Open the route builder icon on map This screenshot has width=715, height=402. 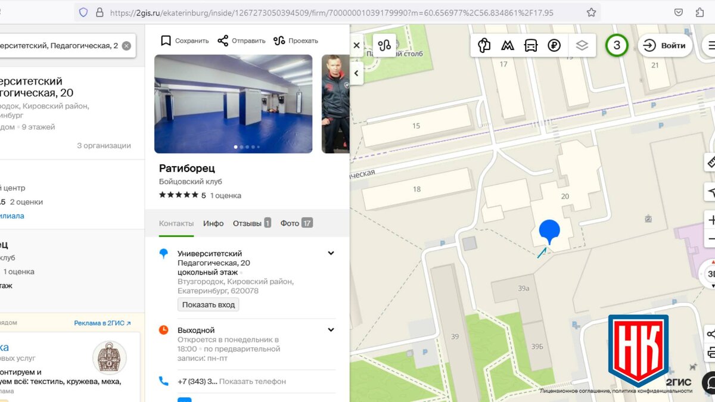point(385,45)
